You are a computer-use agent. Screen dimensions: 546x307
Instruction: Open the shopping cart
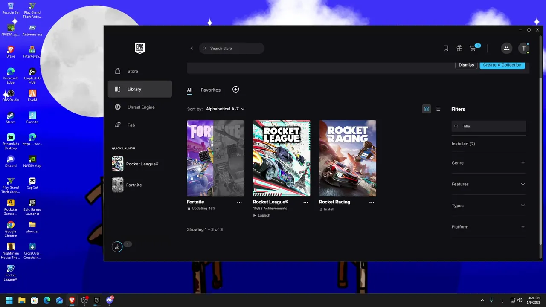pos(473,49)
